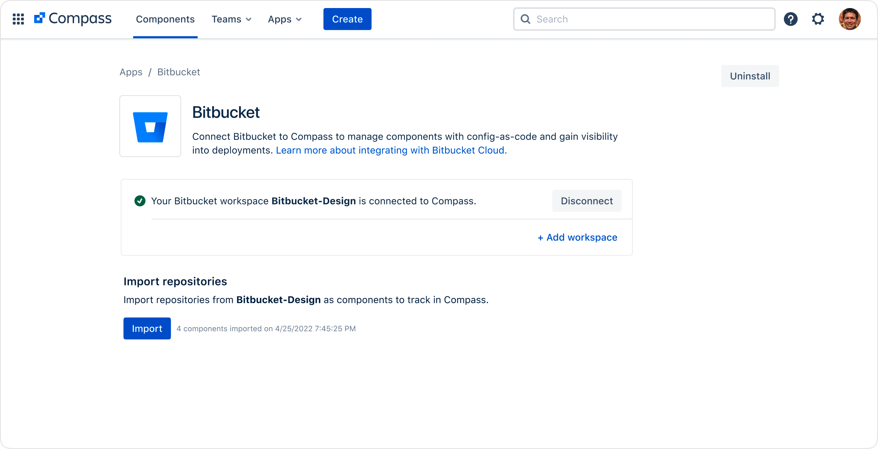Expand the Apps dropdown
The image size is (878, 449).
[284, 19]
